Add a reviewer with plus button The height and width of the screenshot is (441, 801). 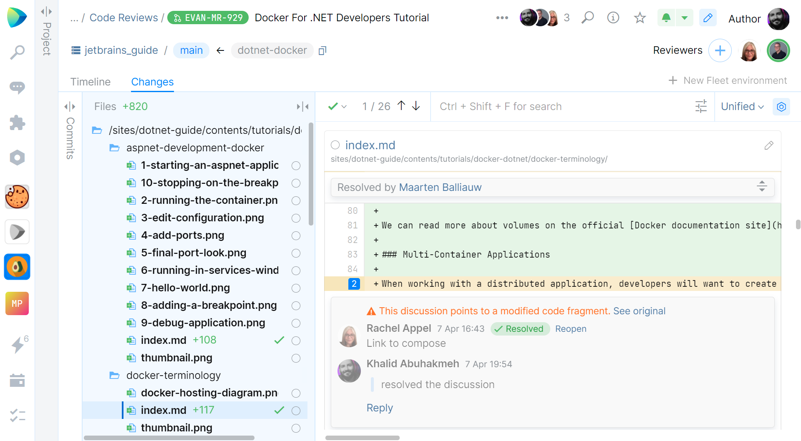pyautogui.click(x=720, y=50)
